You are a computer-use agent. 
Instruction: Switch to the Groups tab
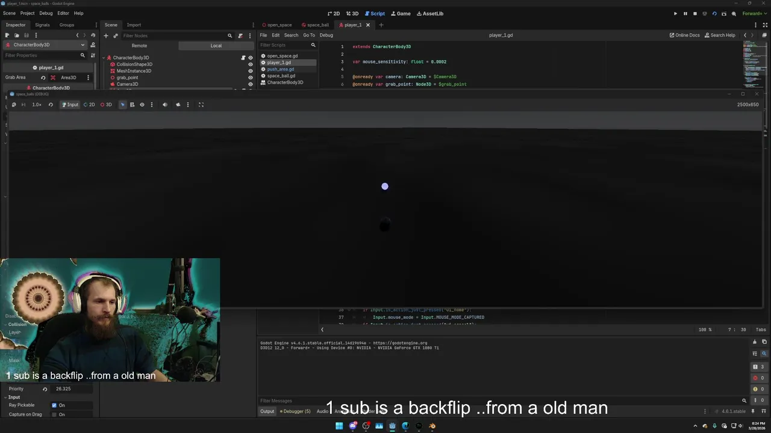pos(67,25)
